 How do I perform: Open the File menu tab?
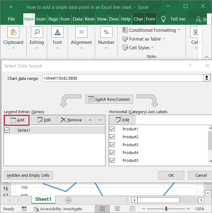[x=11, y=19]
